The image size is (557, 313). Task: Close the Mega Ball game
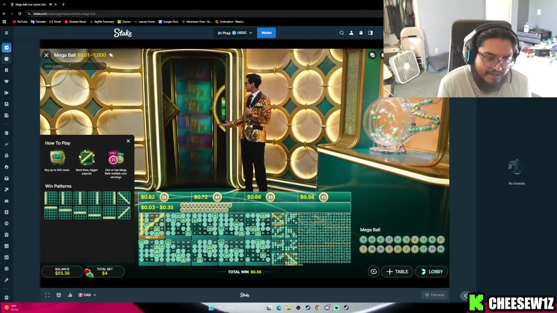(x=46, y=55)
